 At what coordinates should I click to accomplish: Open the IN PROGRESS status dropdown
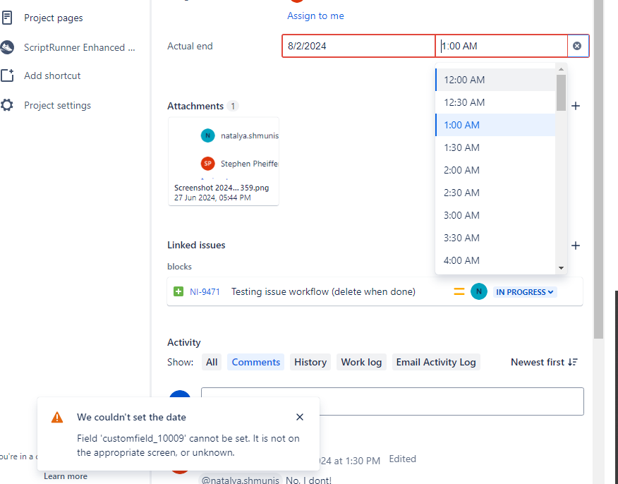[x=524, y=291]
